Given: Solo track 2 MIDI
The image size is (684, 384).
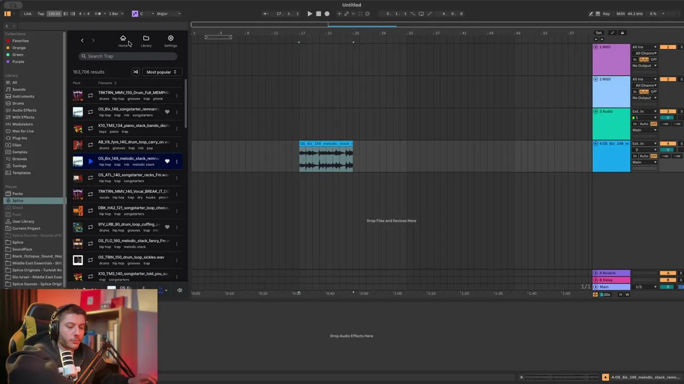Looking at the screenshot, I should 681,79.
